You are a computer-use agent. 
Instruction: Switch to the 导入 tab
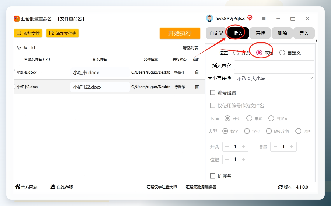[304, 33]
